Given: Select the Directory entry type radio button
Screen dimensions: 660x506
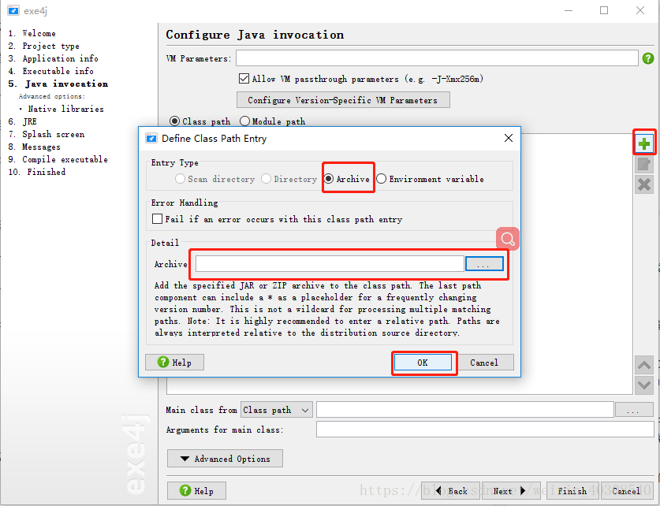Looking at the screenshot, I should click(x=266, y=179).
